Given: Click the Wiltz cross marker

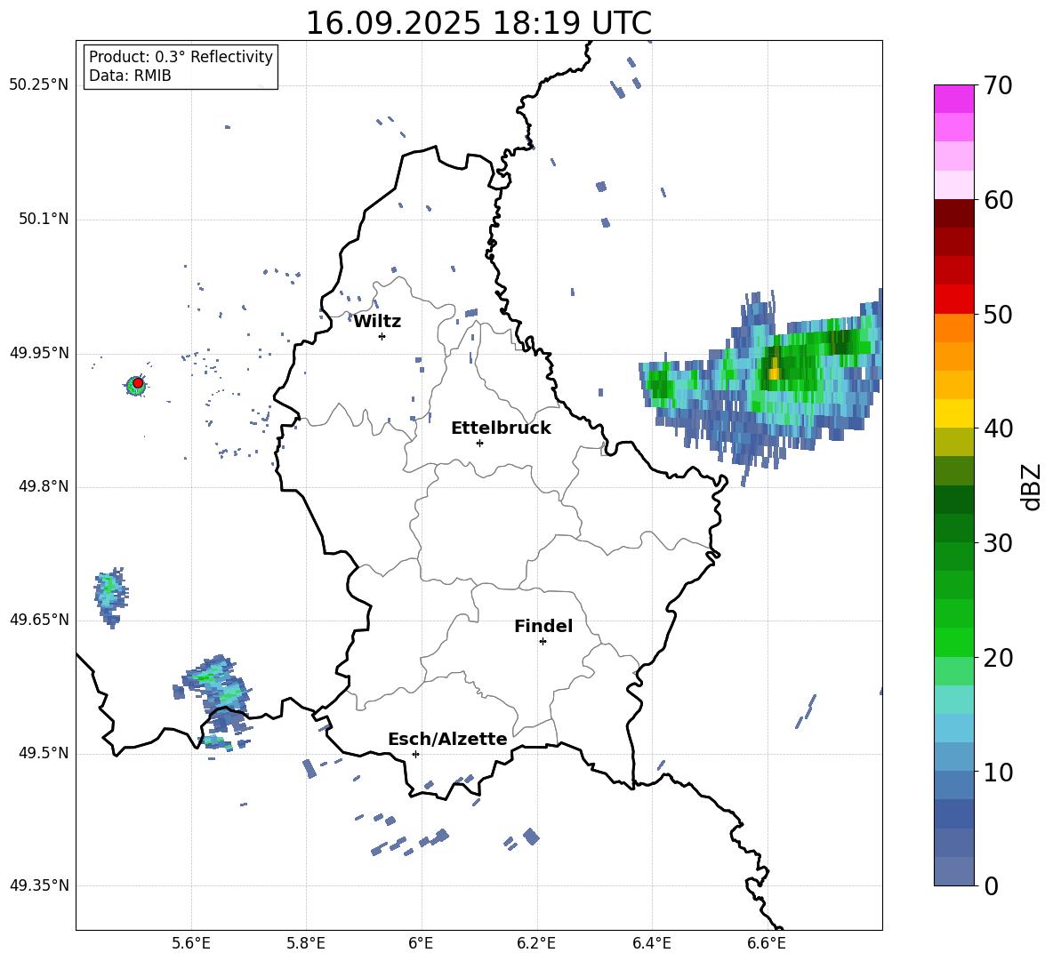Looking at the screenshot, I should pos(382,336).
